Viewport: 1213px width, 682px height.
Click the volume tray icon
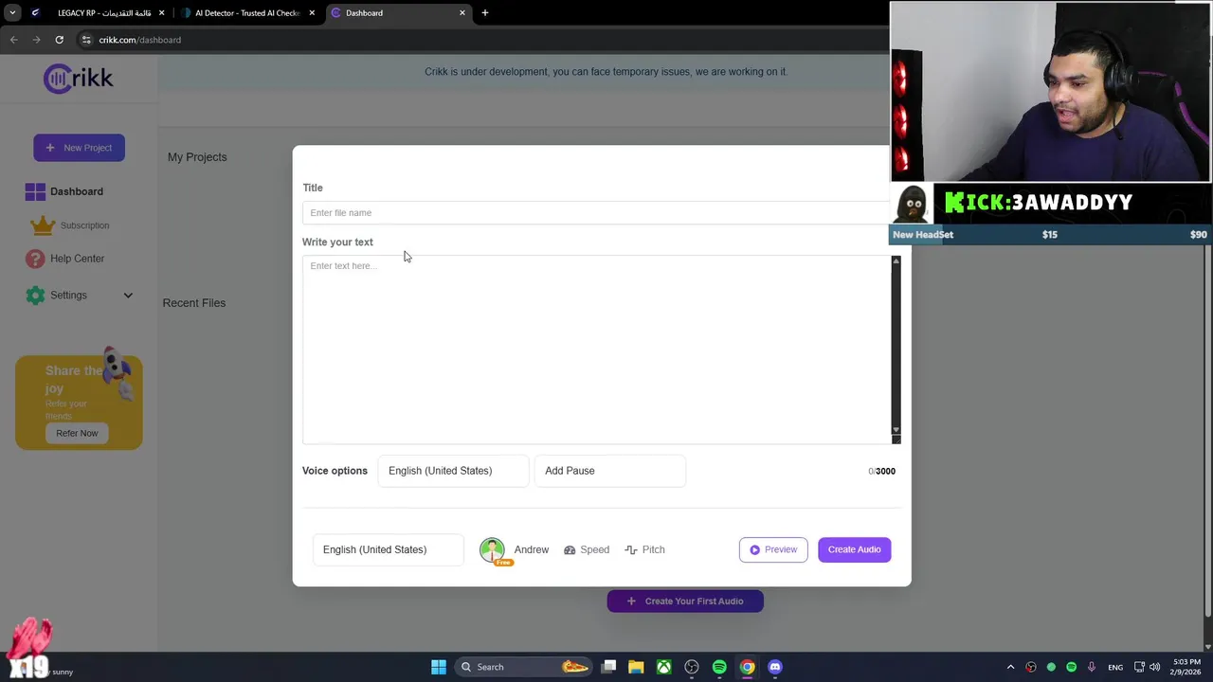pos(1155,667)
